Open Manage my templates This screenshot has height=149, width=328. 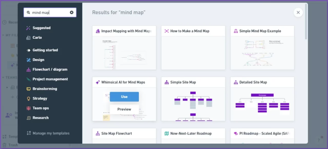(51, 133)
